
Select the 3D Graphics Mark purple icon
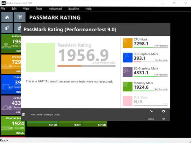(x=127, y=72)
